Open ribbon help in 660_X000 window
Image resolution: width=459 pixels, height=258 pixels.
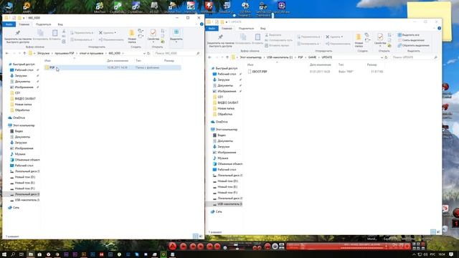(x=202, y=24)
